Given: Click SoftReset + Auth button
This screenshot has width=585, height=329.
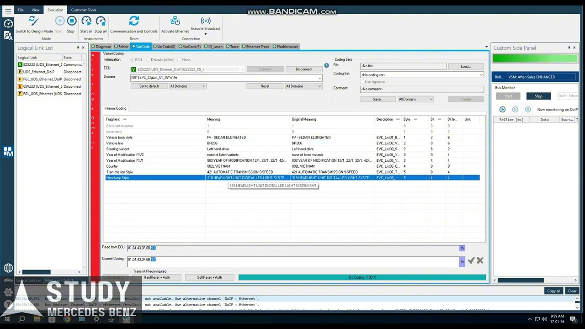Looking at the screenshot, I should click(209, 277).
